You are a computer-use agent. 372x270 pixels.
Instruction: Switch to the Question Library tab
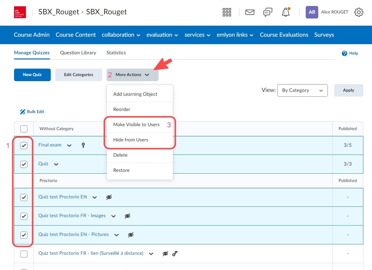coord(78,53)
